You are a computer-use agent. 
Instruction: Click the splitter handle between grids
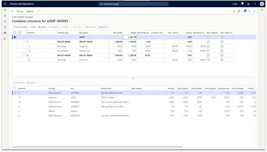(x=132, y=79)
